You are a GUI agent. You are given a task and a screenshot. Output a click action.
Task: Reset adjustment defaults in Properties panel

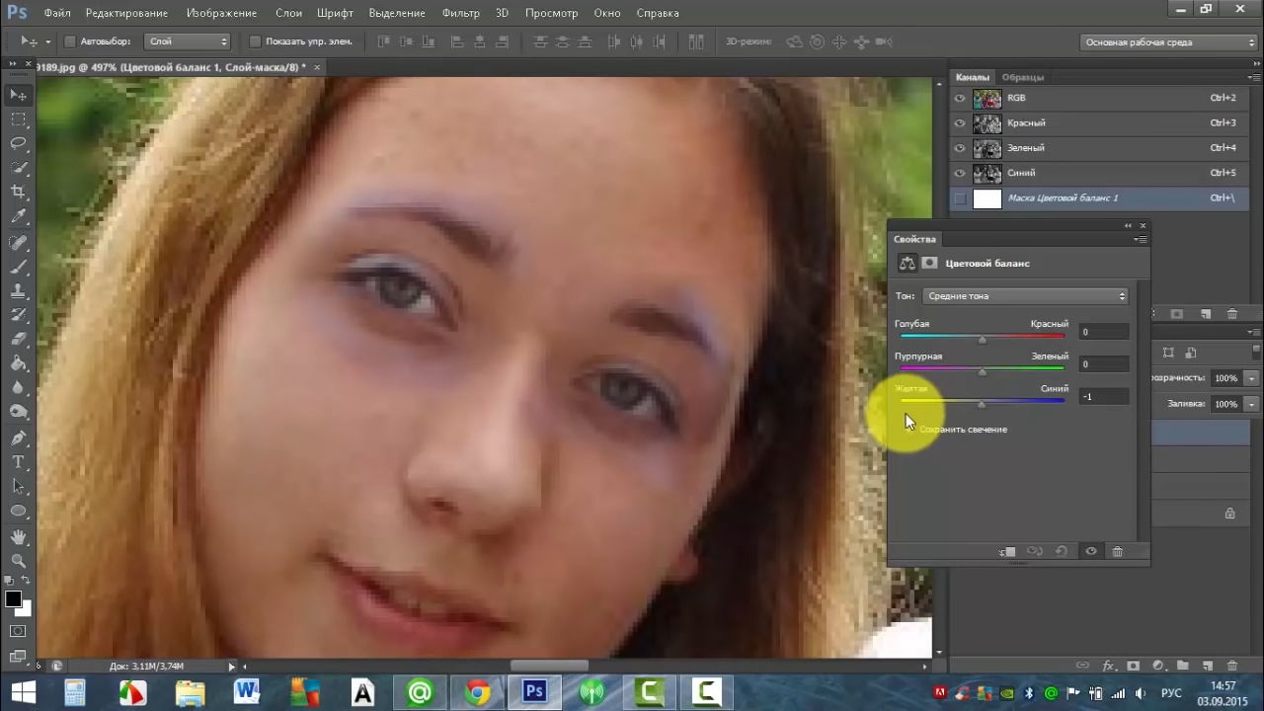(x=1062, y=552)
